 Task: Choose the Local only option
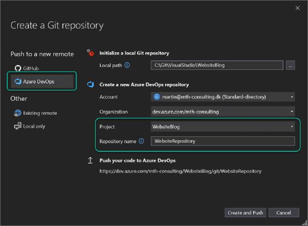tap(34, 126)
